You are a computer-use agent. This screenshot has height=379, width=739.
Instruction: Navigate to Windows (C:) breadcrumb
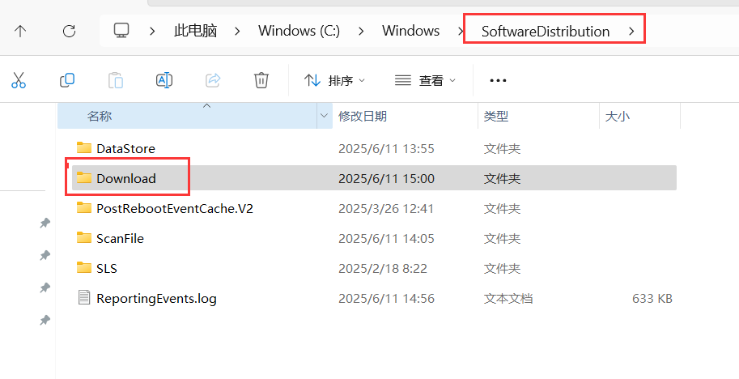[299, 31]
